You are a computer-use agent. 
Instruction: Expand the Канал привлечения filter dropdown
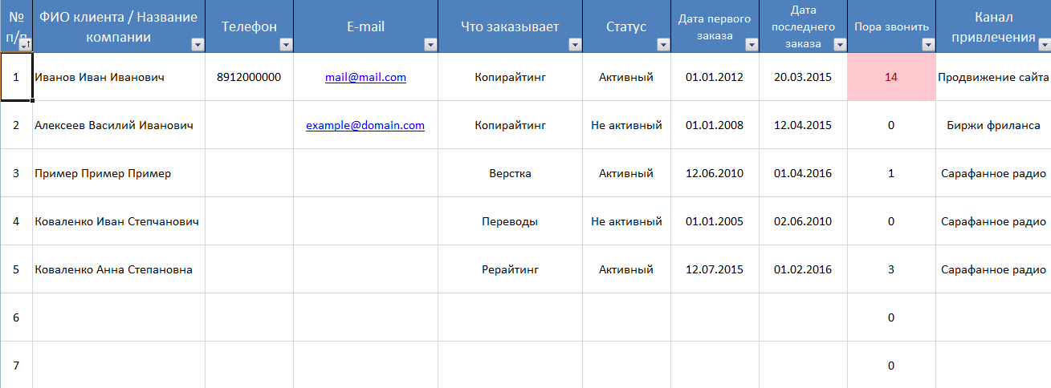1043,45
